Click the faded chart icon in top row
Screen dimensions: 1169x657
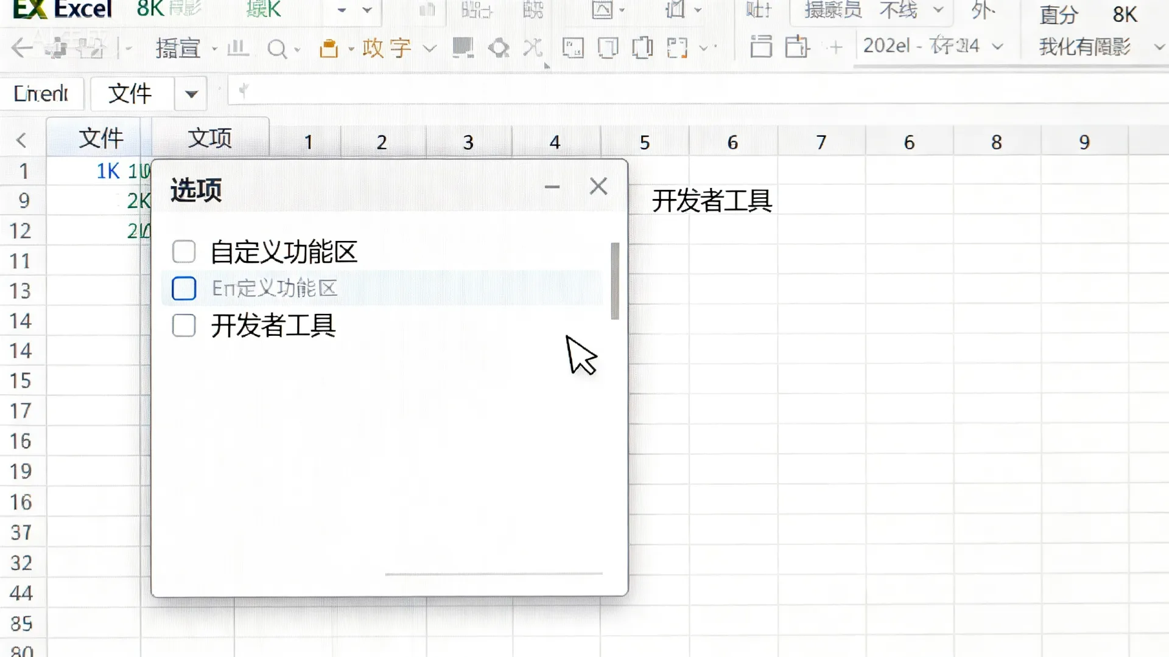click(x=427, y=9)
